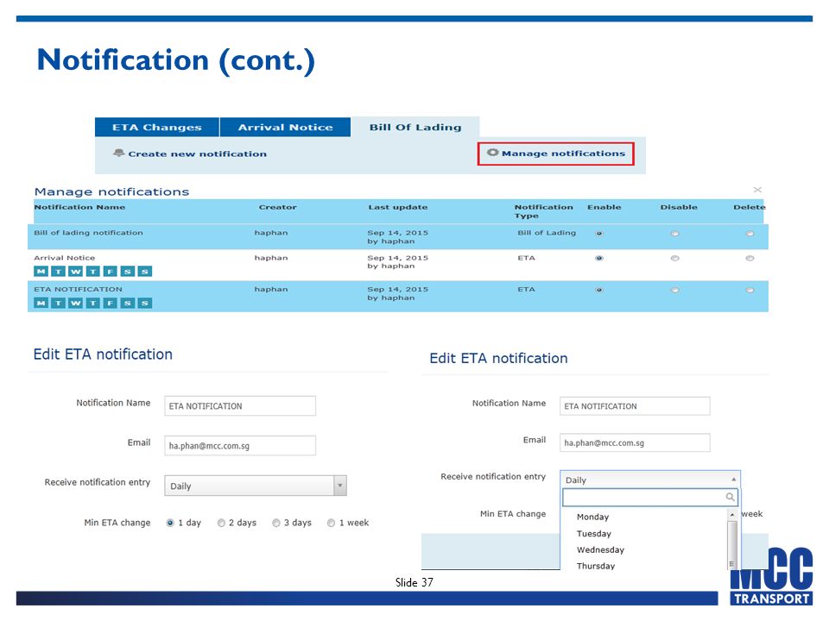Choose Monday from the dropdown list
This screenshot has width=829, height=621.
coord(592,517)
